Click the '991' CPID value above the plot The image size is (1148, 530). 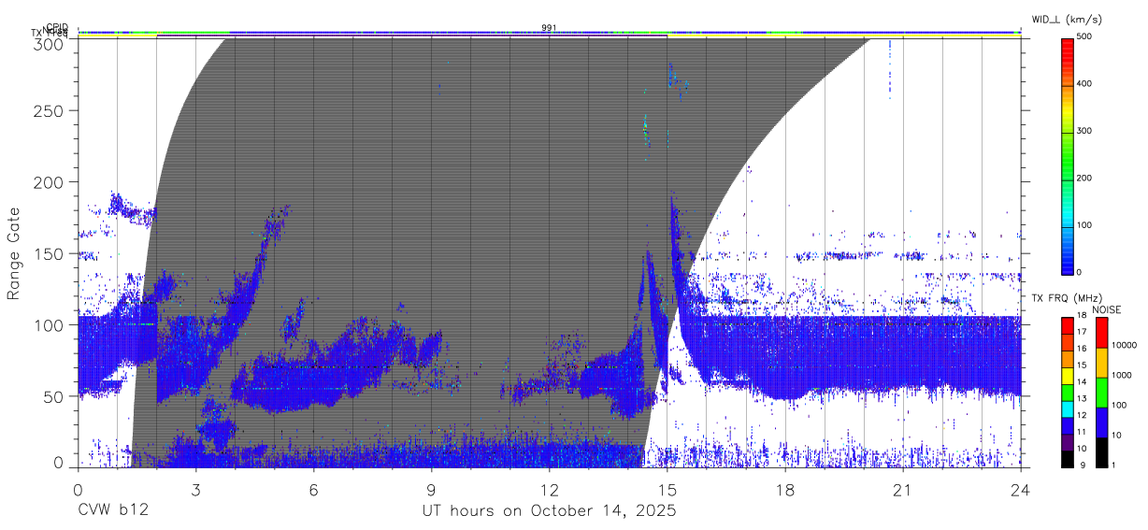coord(550,28)
